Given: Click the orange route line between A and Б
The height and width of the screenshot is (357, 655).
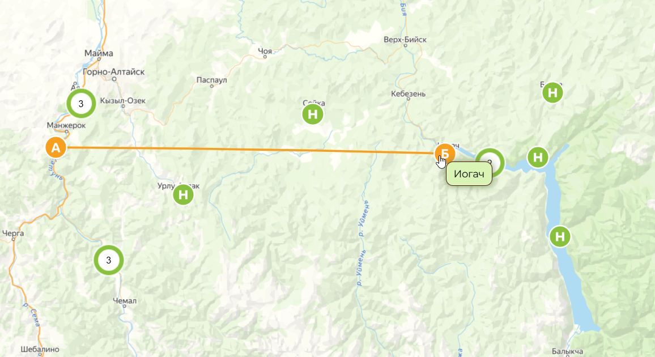Looking at the screenshot, I should pos(250,150).
